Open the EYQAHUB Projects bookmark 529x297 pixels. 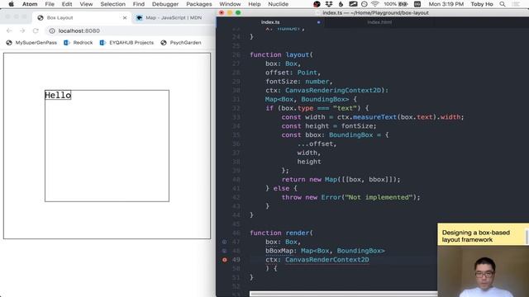(126, 42)
